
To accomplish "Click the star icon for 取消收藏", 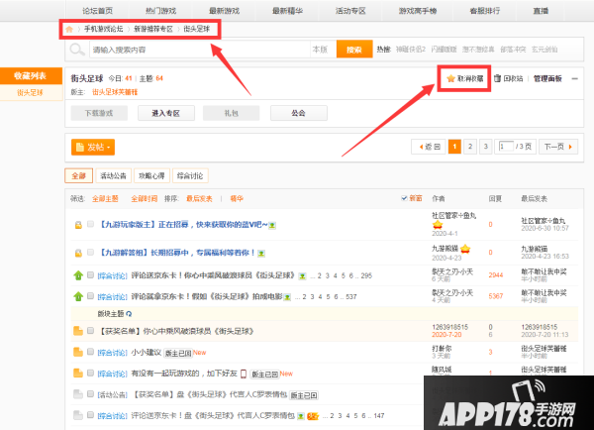I will tap(450, 77).
